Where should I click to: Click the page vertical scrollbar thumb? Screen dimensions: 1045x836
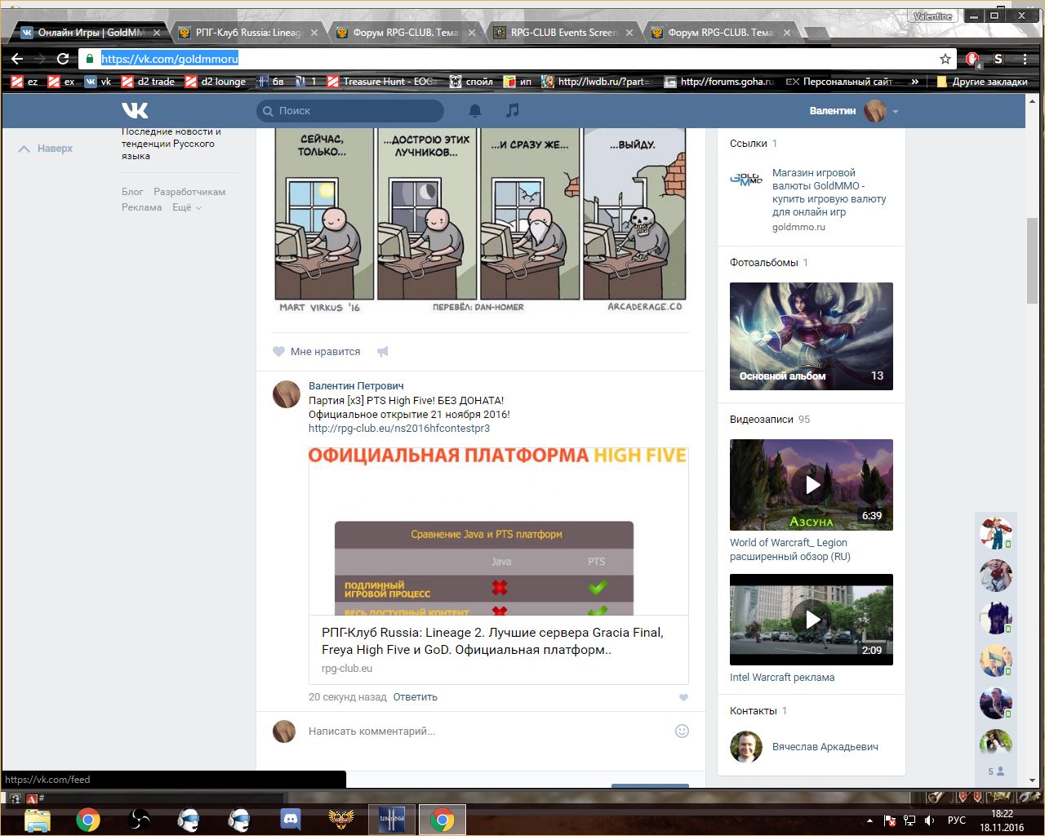click(x=1033, y=260)
